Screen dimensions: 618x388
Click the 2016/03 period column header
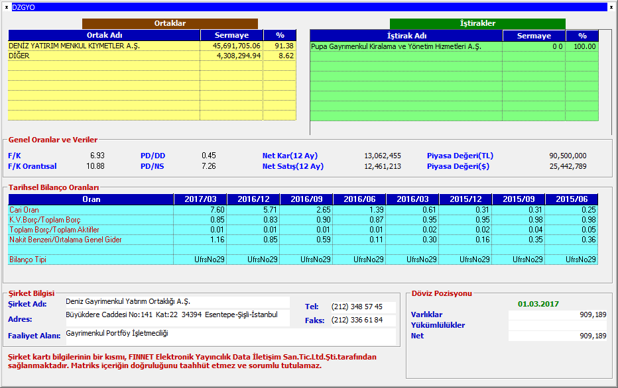tap(412, 199)
